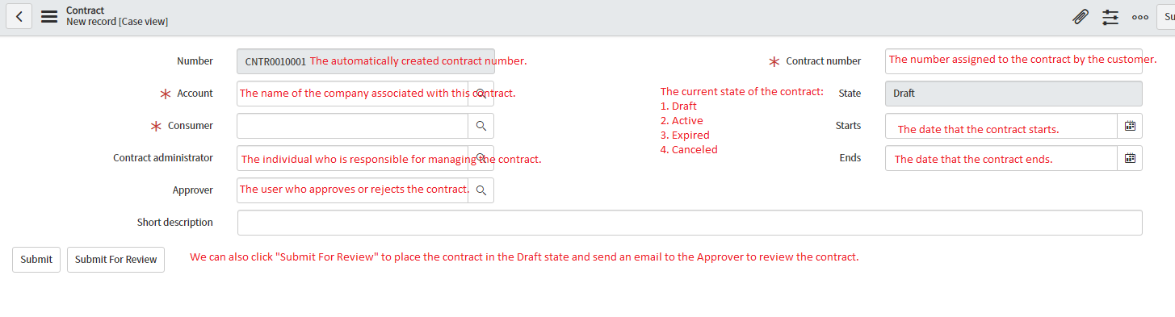Click the Submit button
The height and width of the screenshot is (317, 1175).
click(36, 260)
